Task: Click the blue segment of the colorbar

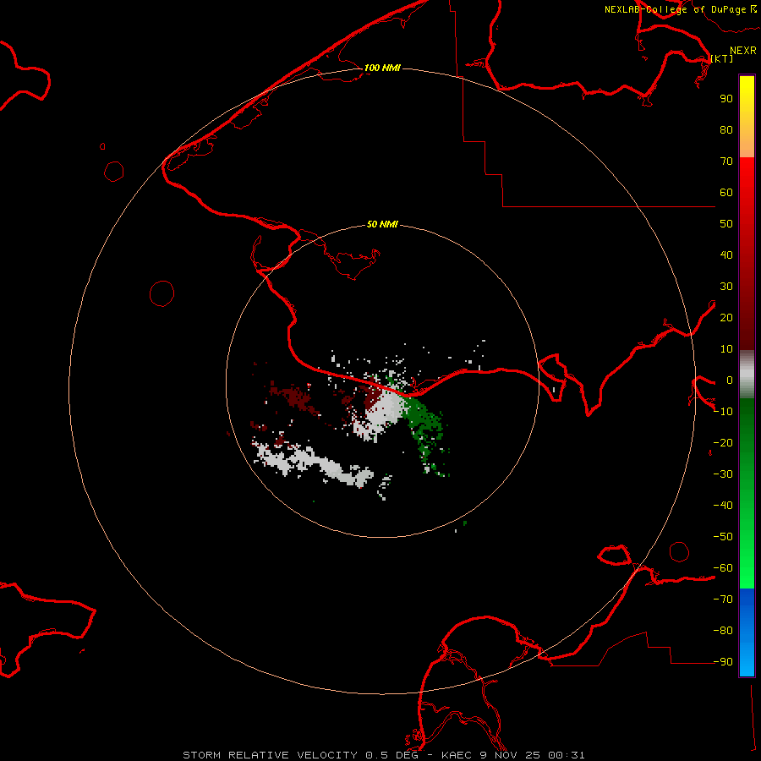Action: click(x=747, y=632)
